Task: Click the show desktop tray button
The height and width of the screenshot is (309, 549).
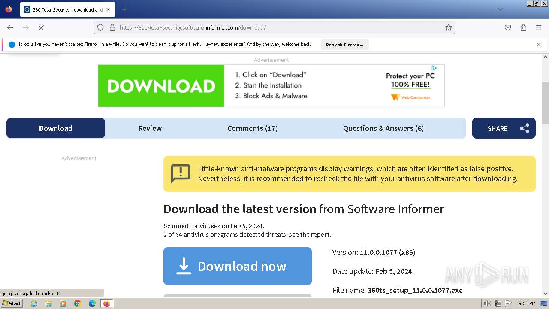Action: [x=545, y=303]
